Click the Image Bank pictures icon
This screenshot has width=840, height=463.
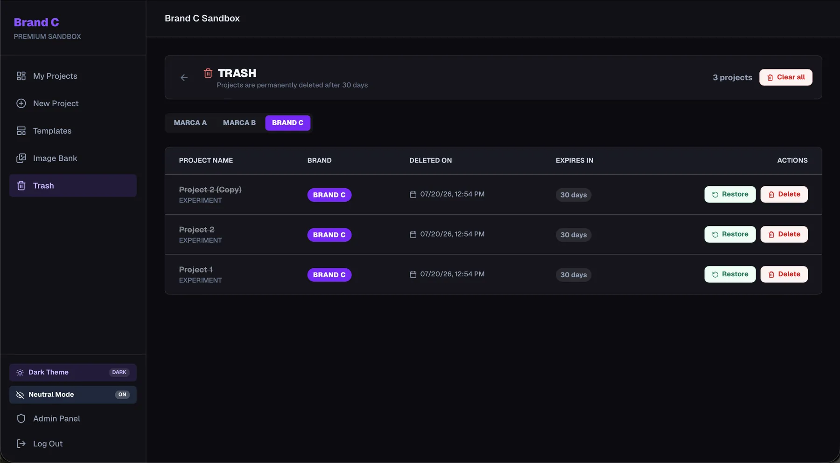coord(21,158)
